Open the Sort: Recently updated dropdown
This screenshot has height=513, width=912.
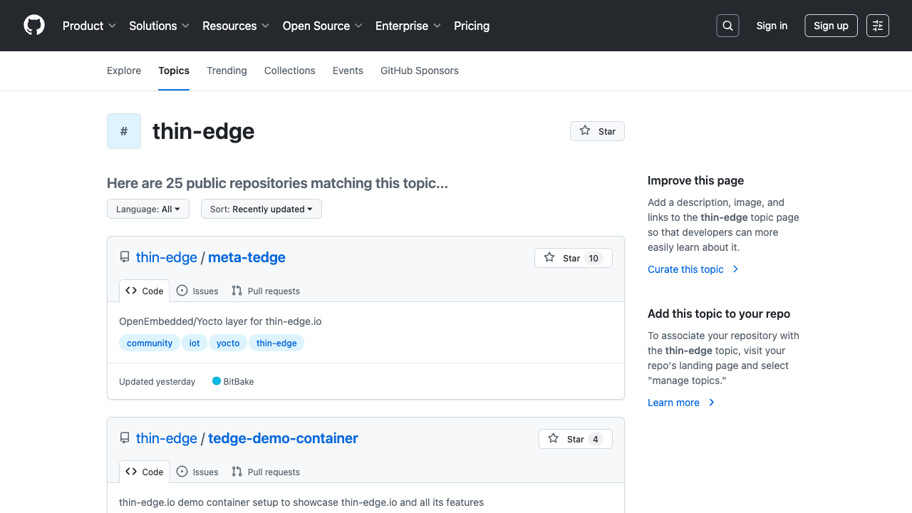[x=261, y=209]
